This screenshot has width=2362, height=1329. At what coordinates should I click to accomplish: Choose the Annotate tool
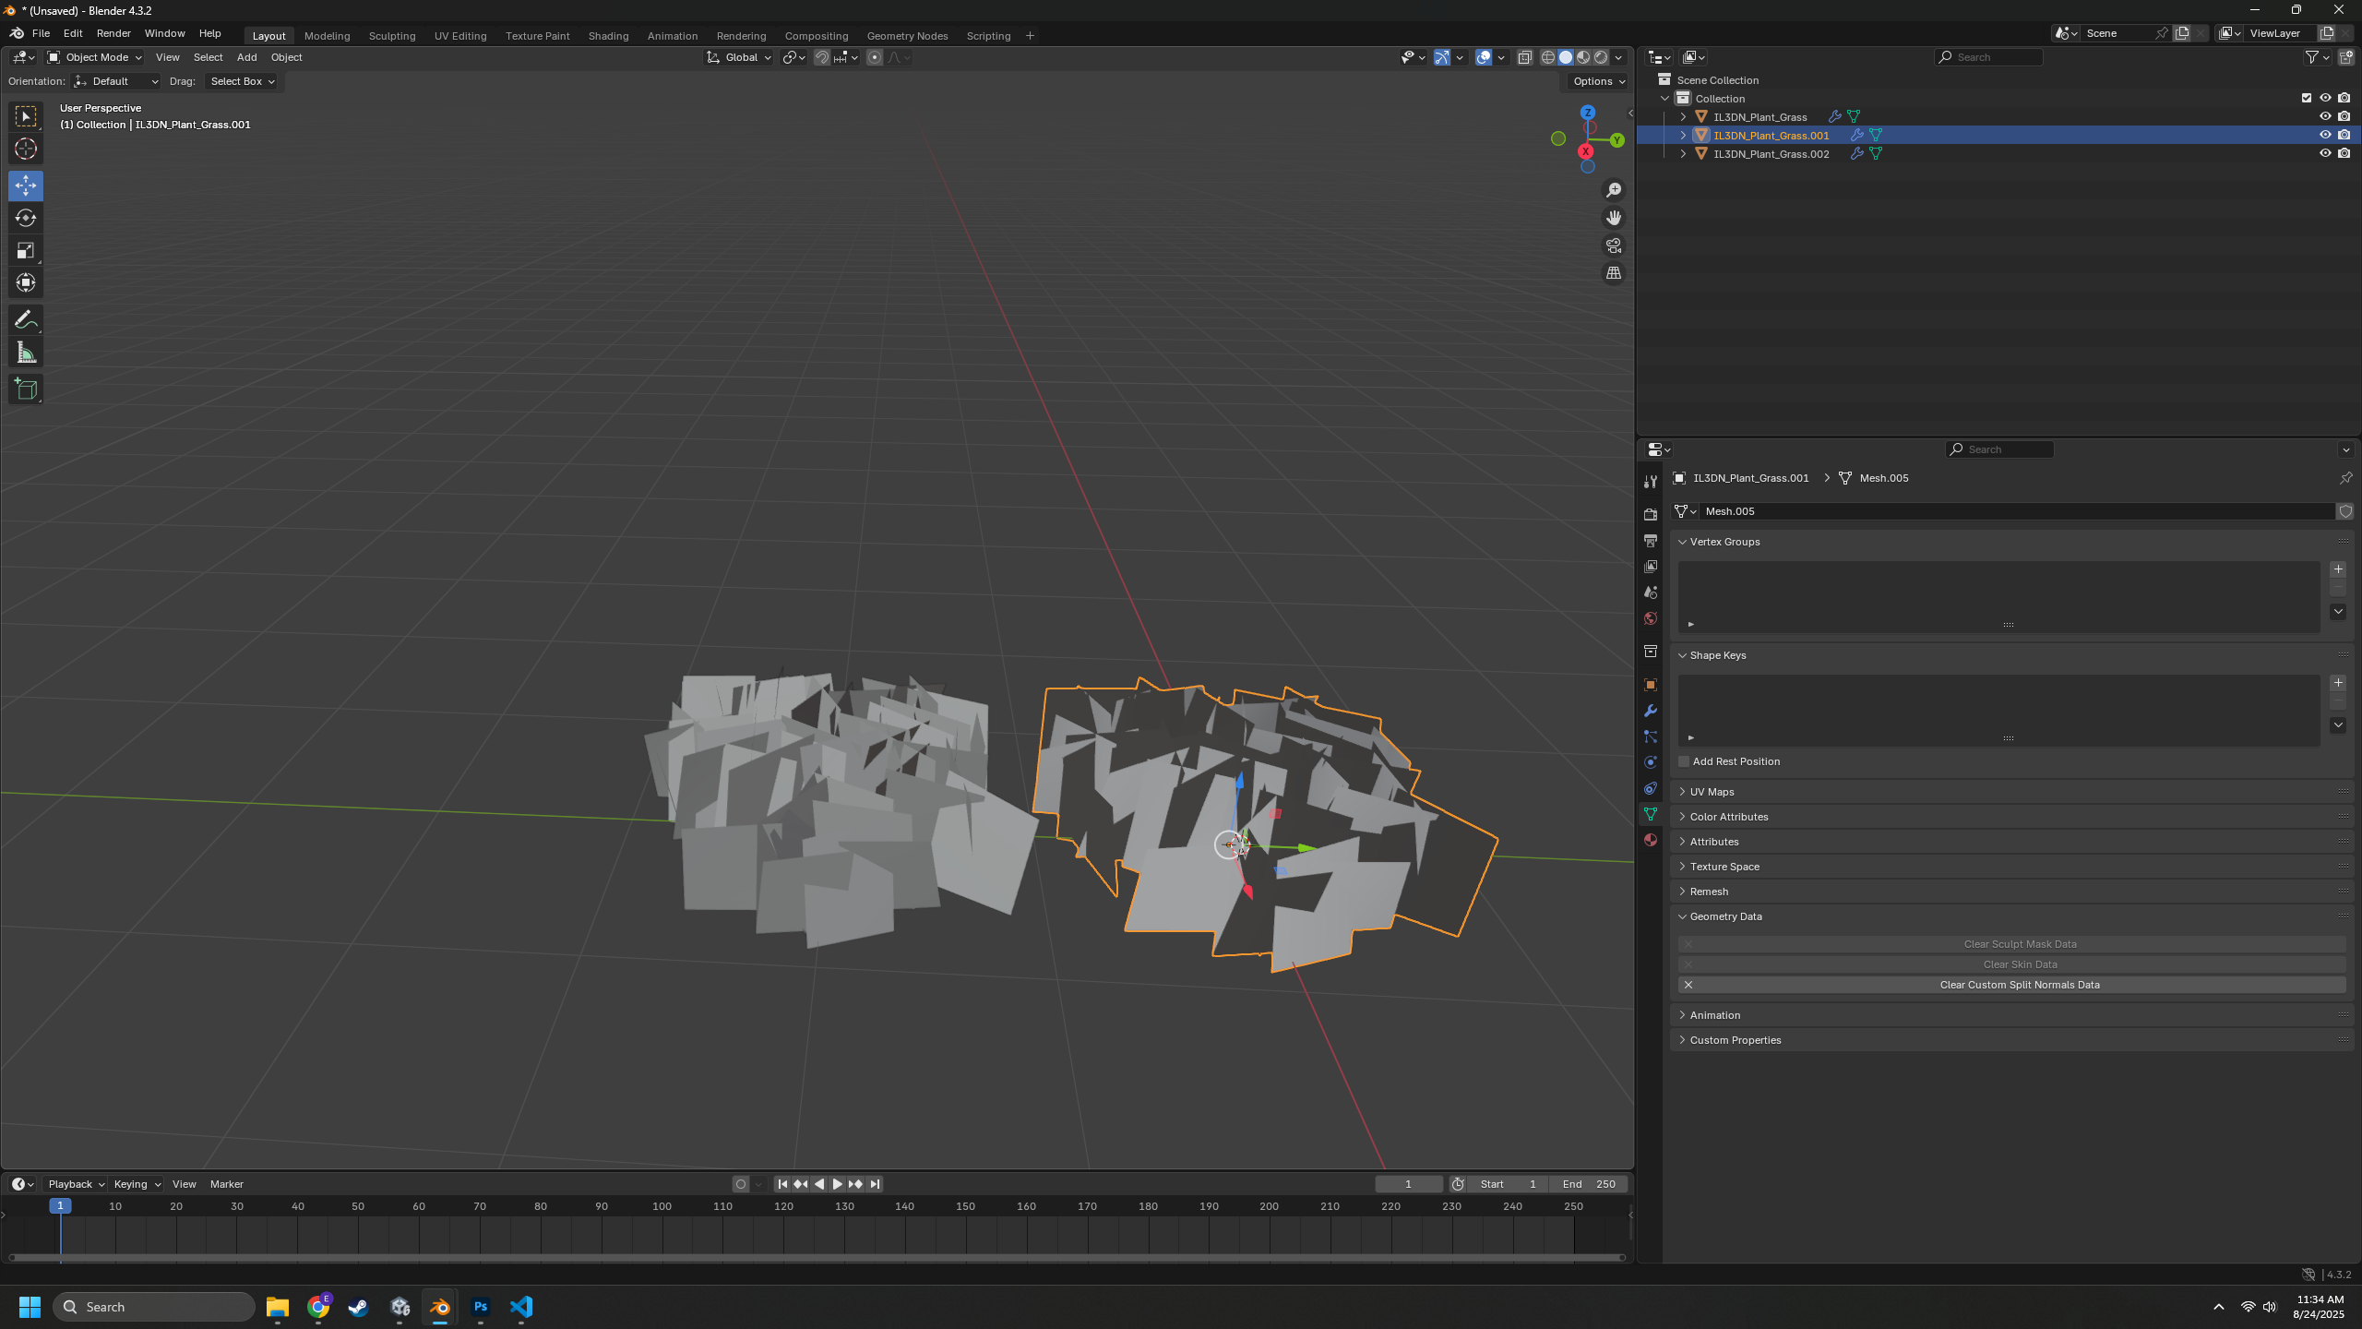point(26,320)
